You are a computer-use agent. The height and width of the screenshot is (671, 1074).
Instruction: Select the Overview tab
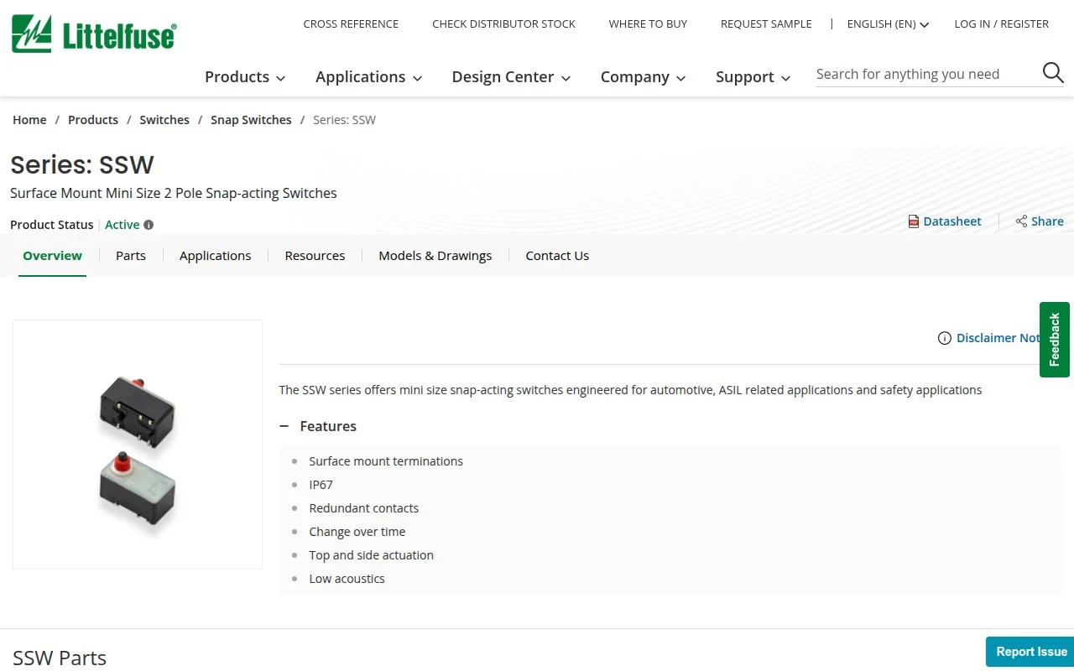52,255
